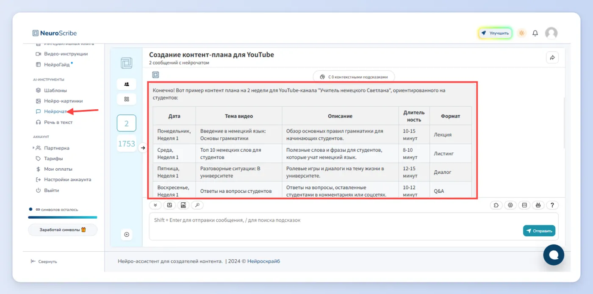The image size is (593, 294).
Task: Expand the Партнерка menu arrow
Action: pyautogui.click(x=34, y=148)
